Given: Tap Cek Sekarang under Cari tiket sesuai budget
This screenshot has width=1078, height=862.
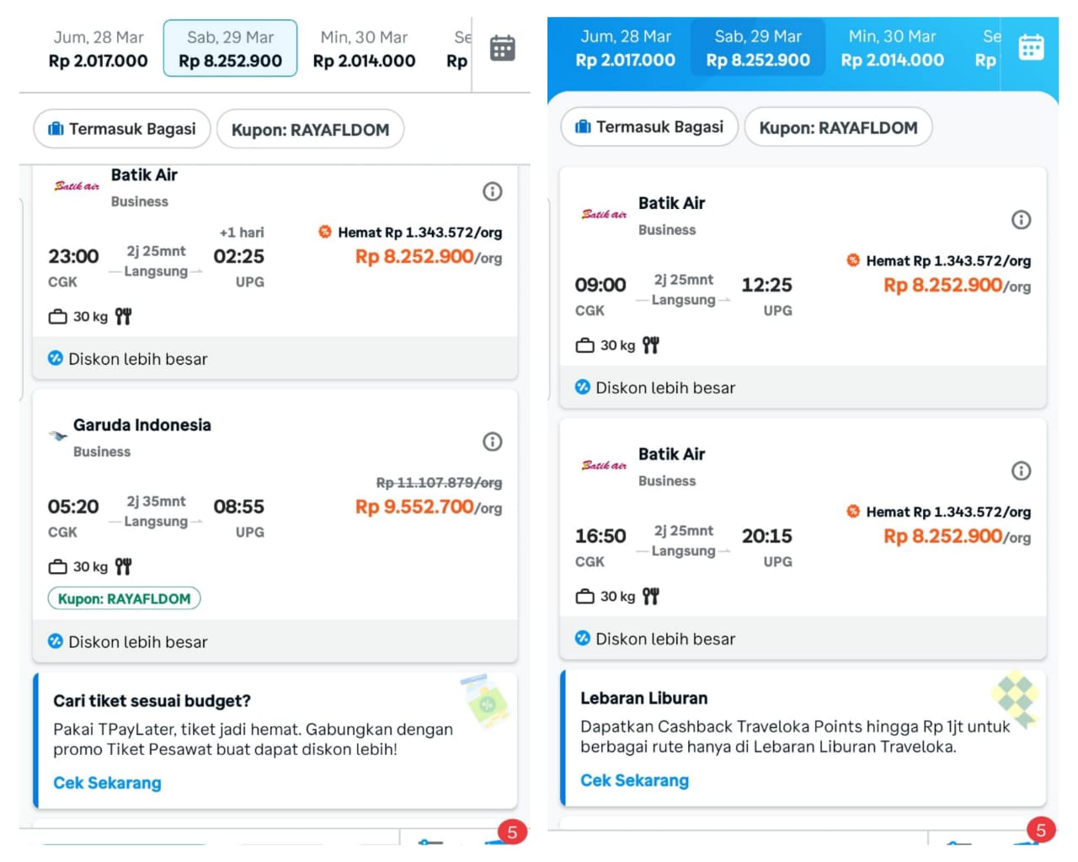Looking at the screenshot, I should click(x=107, y=783).
